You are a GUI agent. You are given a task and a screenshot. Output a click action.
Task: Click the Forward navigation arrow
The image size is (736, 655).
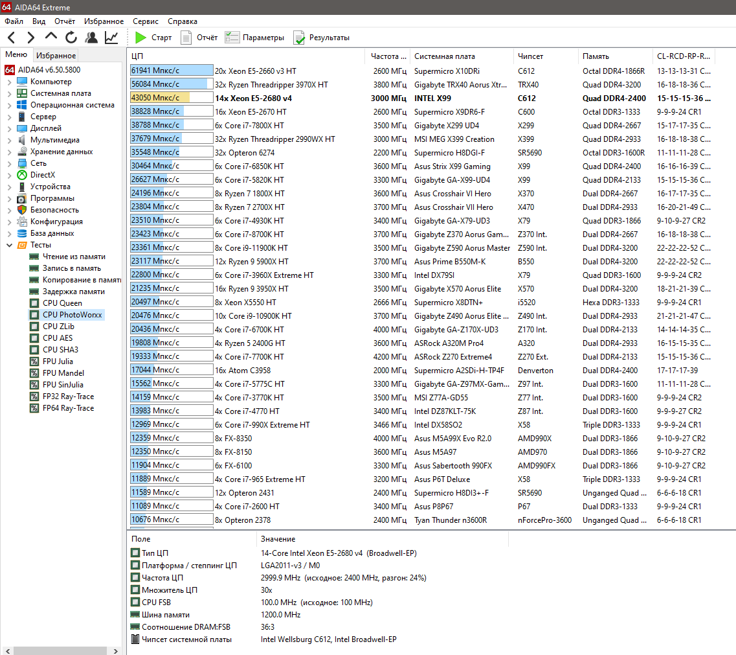pyautogui.click(x=31, y=38)
